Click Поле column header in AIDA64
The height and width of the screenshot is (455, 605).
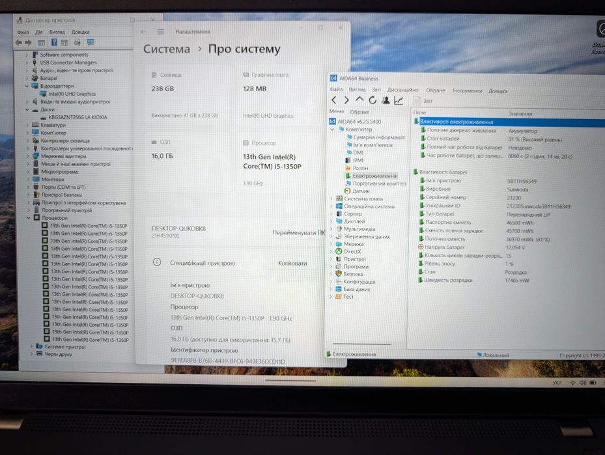point(420,113)
